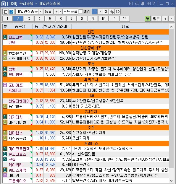Switch to group tab 8
176x184 pixels.
click(x=82, y=19)
